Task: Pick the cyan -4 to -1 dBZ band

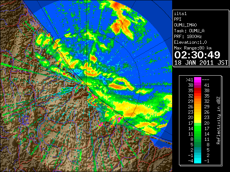Action: coord(198,161)
